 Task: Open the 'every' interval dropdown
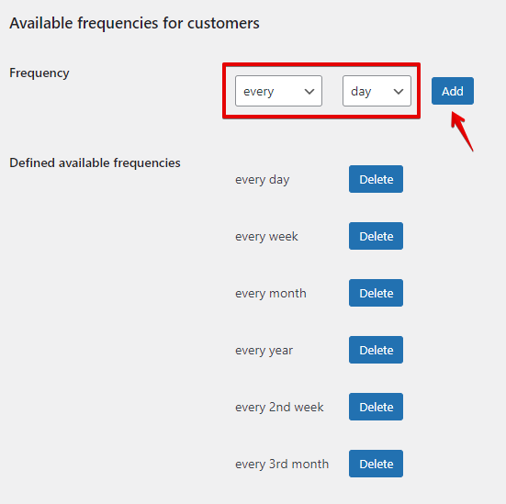click(278, 91)
